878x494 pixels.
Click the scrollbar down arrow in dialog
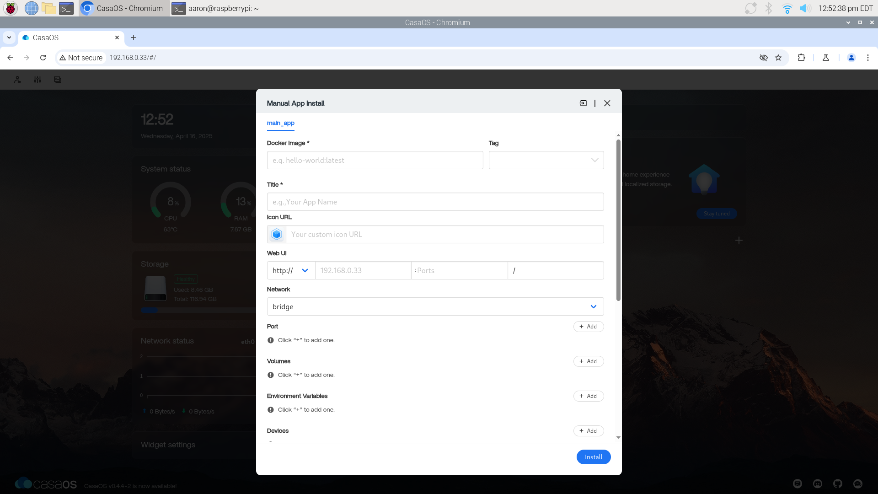point(618,438)
